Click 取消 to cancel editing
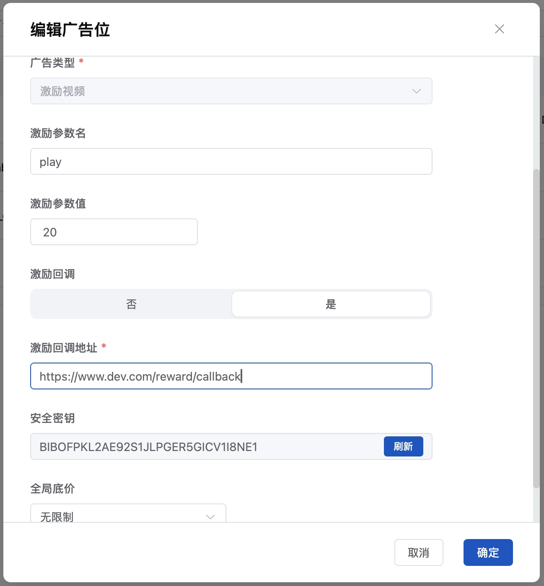Viewport: 544px width, 586px height. coord(418,552)
